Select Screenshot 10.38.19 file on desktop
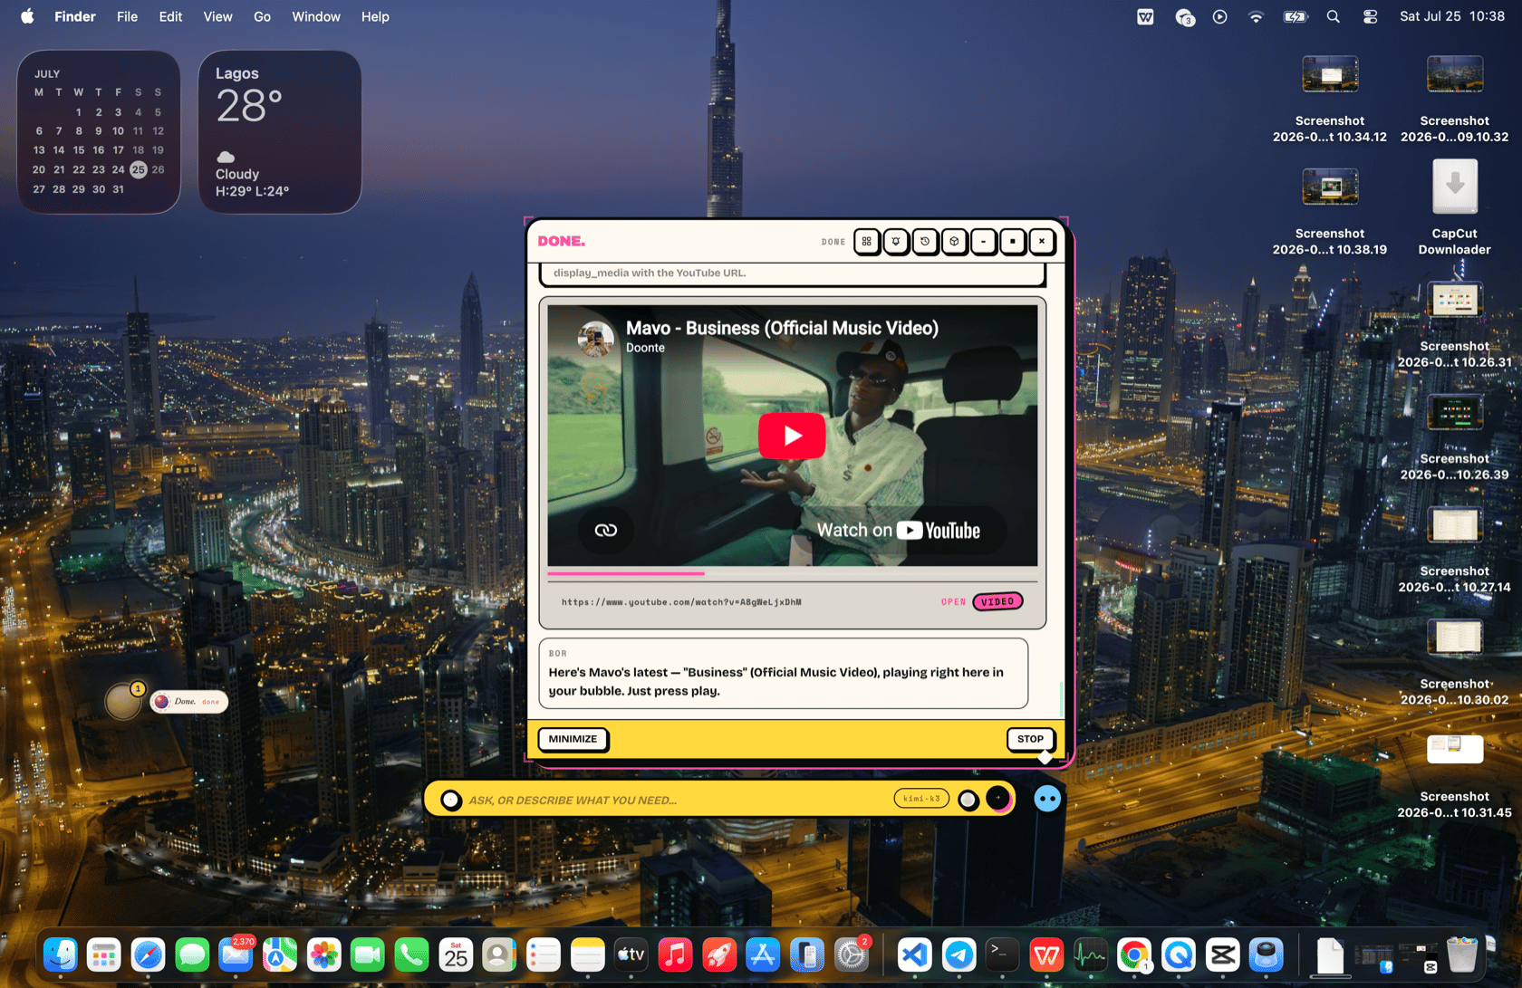The width and height of the screenshot is (1522, 988). (1329, 211)
